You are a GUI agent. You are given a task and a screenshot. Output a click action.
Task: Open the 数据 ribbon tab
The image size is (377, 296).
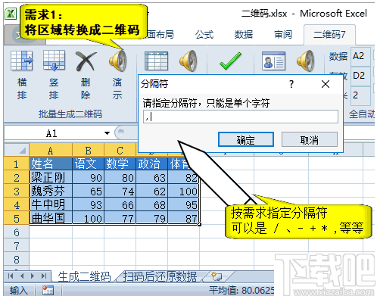pos(244,35)
